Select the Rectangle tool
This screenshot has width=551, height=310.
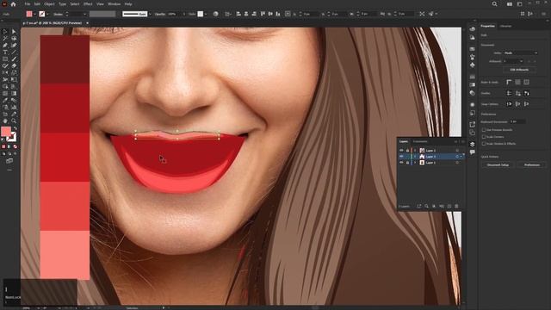[x=5, y=59]
